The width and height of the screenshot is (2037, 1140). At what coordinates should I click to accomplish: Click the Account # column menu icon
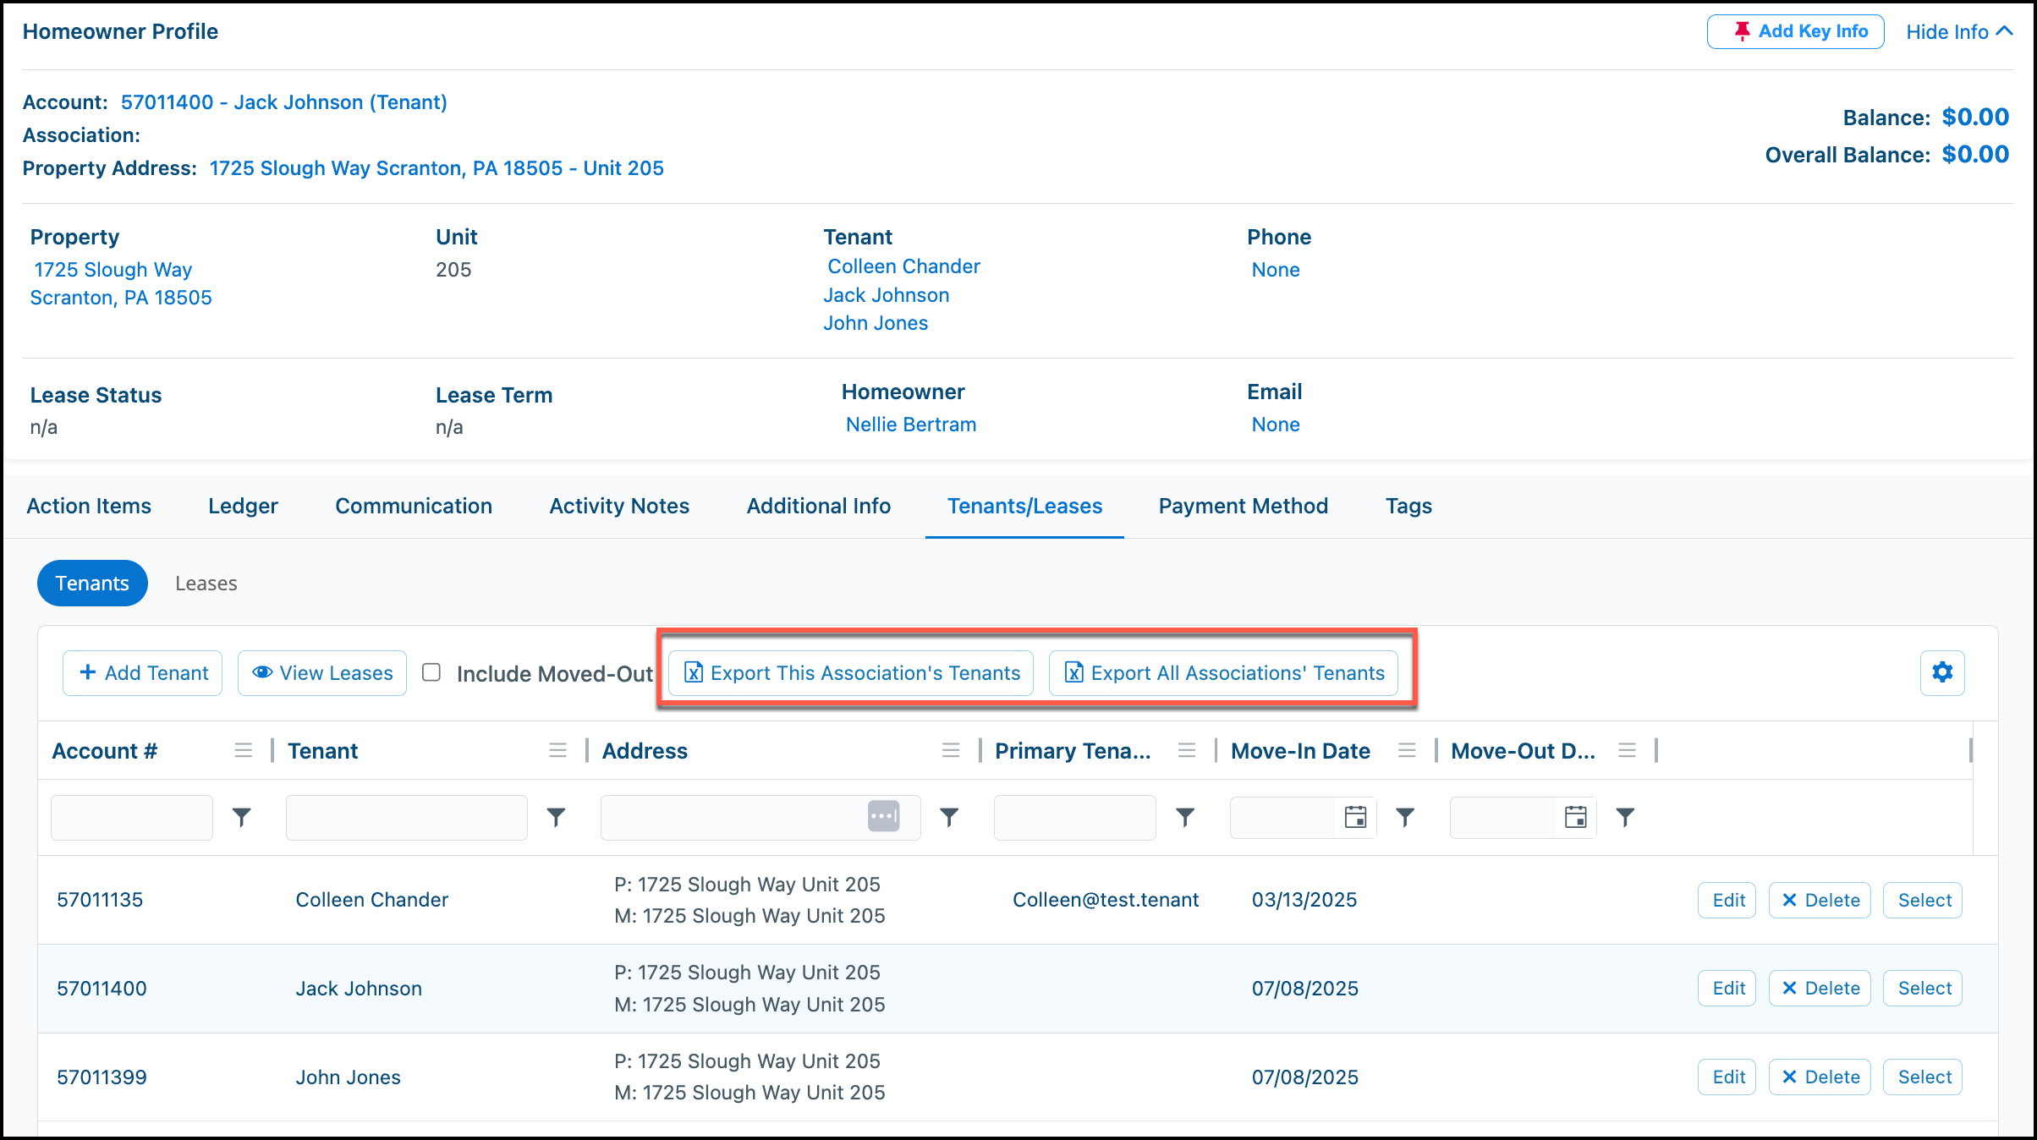[244, 750]
